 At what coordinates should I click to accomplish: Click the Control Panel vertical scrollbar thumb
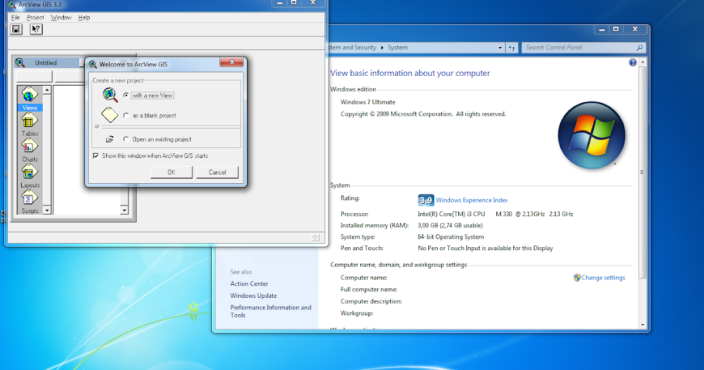pos(642,172)
